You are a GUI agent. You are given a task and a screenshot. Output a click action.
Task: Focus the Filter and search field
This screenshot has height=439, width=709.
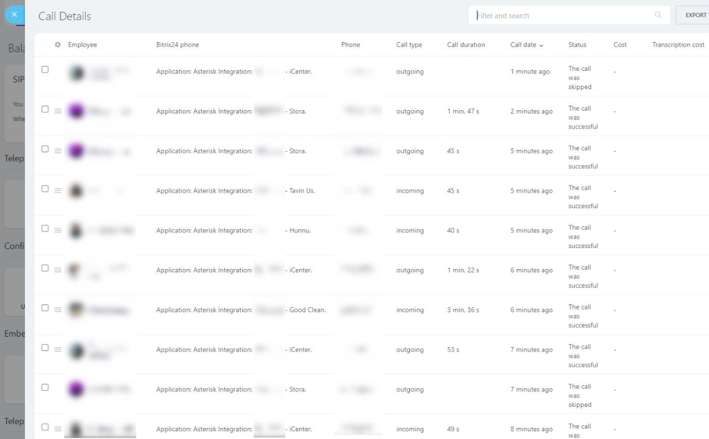coord(559,16)
